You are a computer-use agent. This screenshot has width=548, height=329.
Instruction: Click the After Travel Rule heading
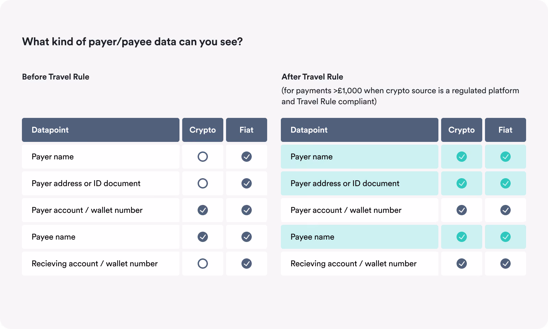click(312, 77)
